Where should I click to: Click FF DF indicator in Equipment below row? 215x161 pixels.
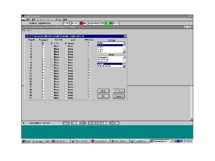(66, 123)
